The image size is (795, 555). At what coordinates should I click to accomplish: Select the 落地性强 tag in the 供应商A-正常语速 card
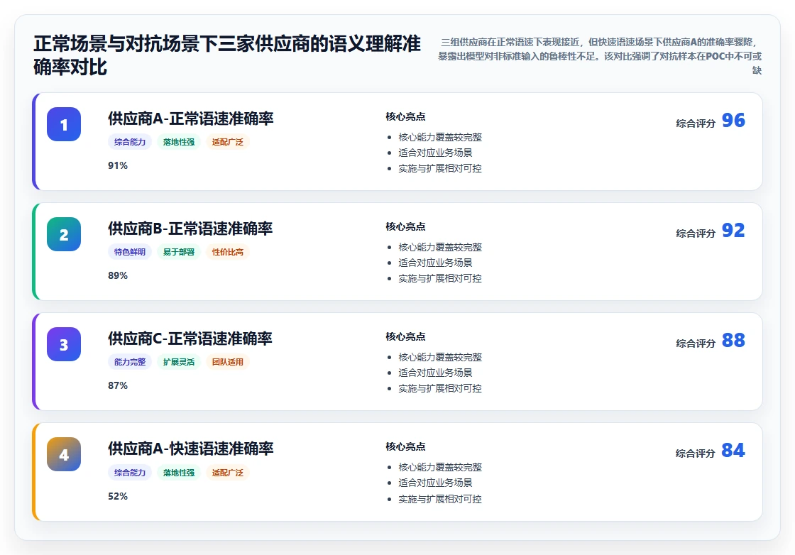pyautogui.click(x=178, y=142)
